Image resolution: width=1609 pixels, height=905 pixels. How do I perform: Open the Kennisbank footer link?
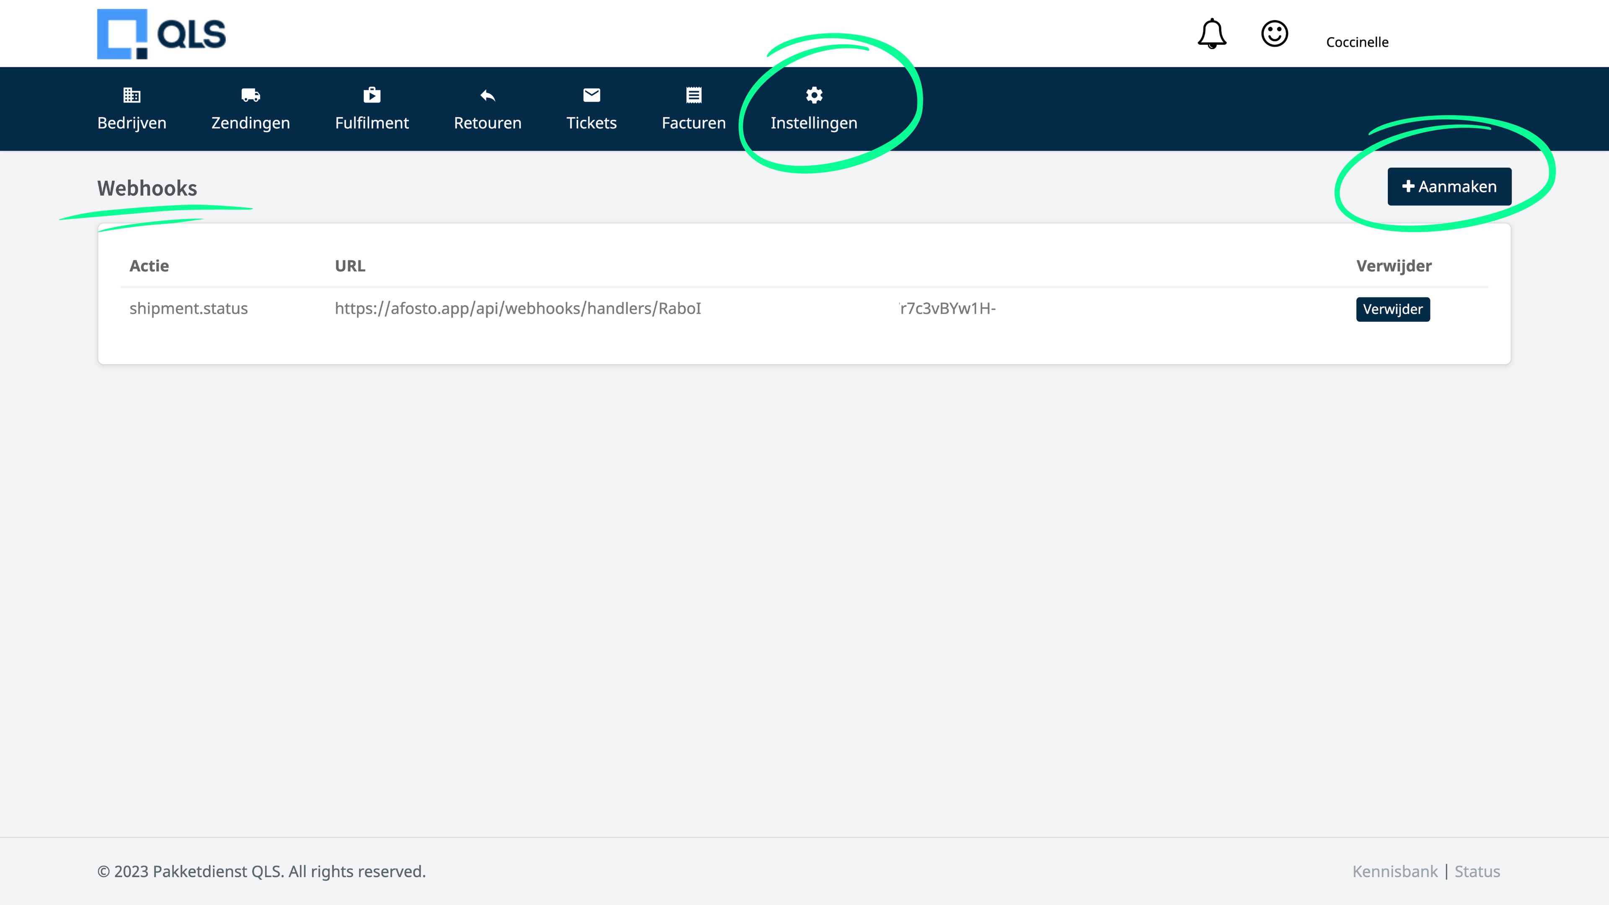(1395, 871)
